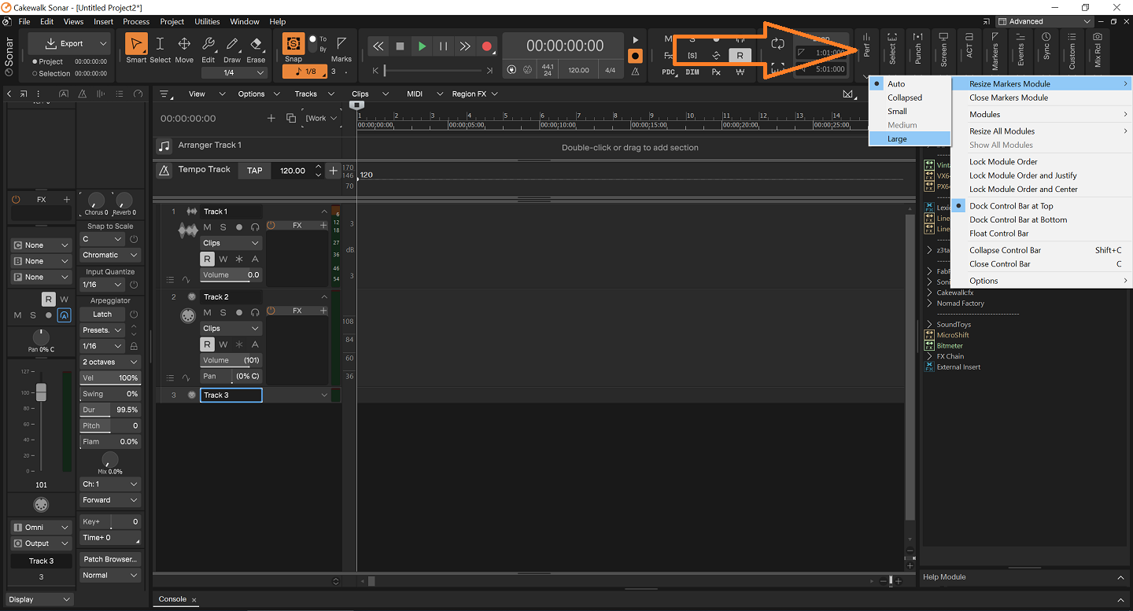This screenshot has height=611, width=1133.
Task: Click the Record button in transport
Action: pos(486,46)
